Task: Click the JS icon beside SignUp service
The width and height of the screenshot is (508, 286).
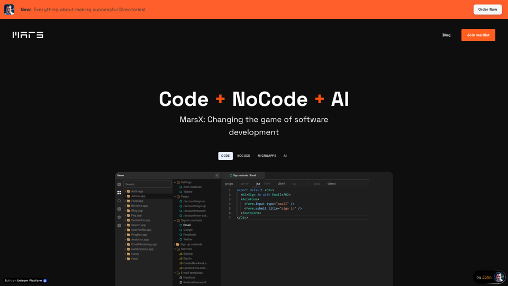Action: click(x=181, y=254)
